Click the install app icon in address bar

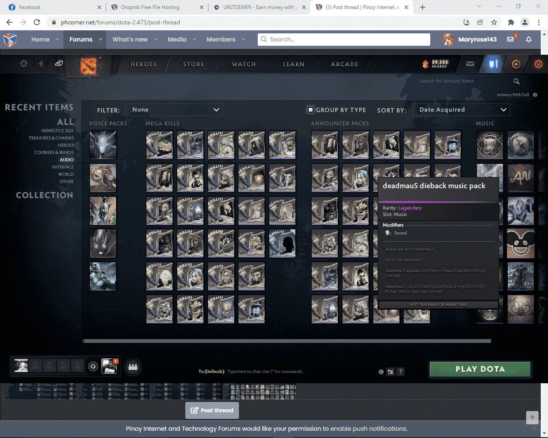467,22
